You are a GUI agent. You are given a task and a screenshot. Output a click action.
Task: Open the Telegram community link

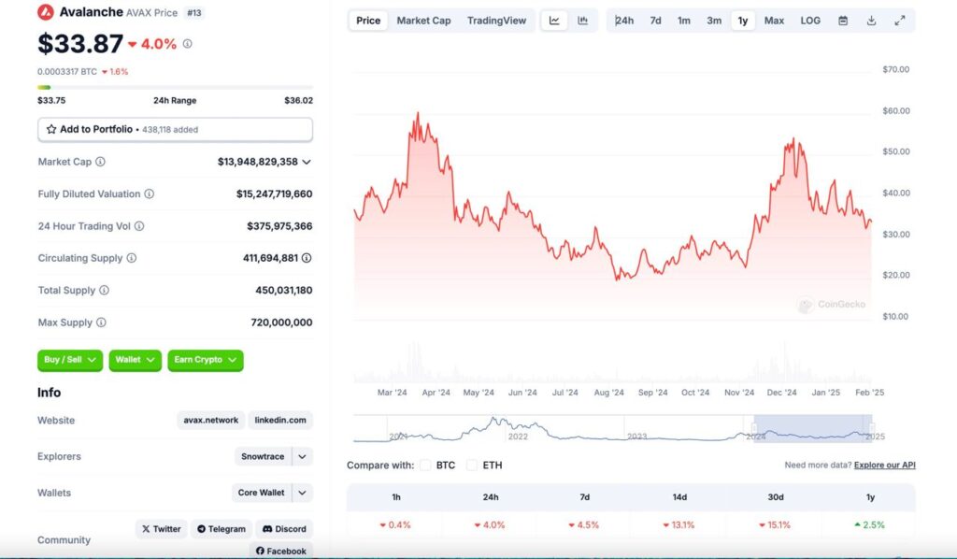(221, 529)
